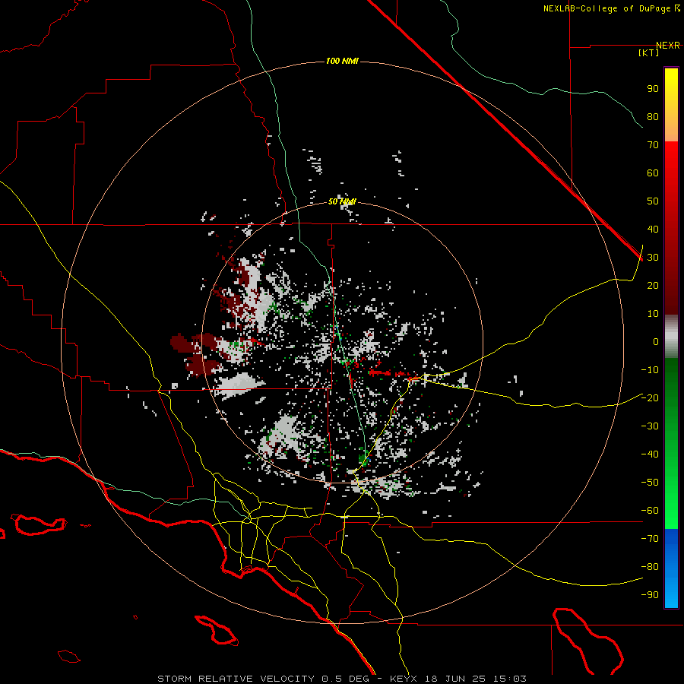
Task: Click the "-20" value on the velocity scale
Action: click(x=650, y=398)
